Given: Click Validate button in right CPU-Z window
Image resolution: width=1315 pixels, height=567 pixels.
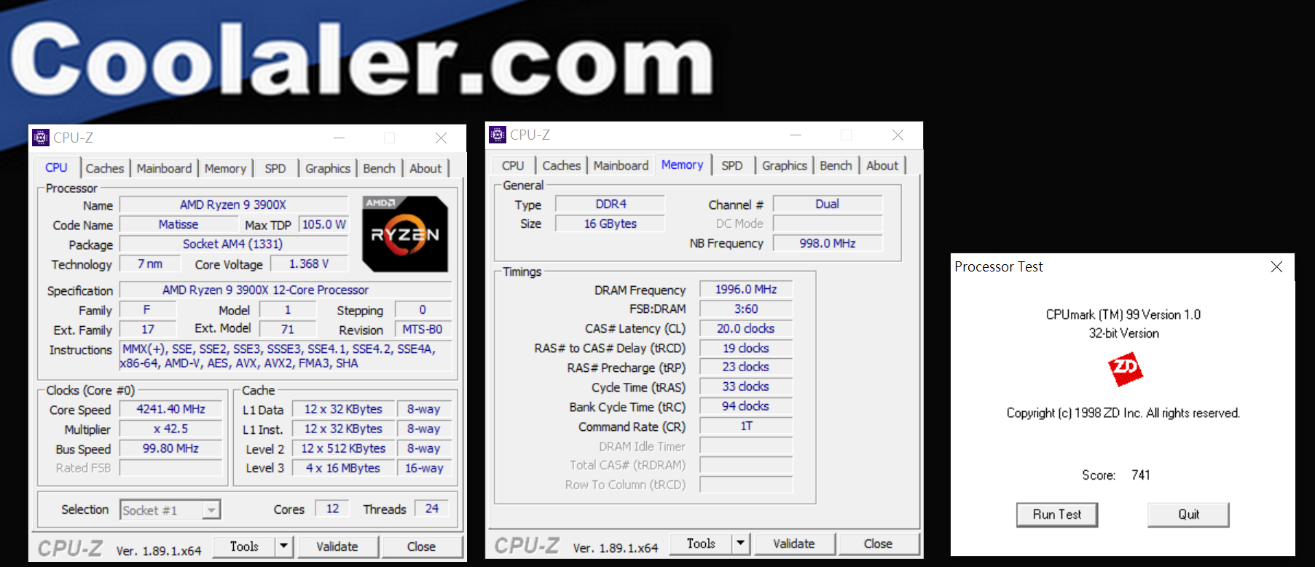Looking at the screenshot, I should tap(794, 544).
